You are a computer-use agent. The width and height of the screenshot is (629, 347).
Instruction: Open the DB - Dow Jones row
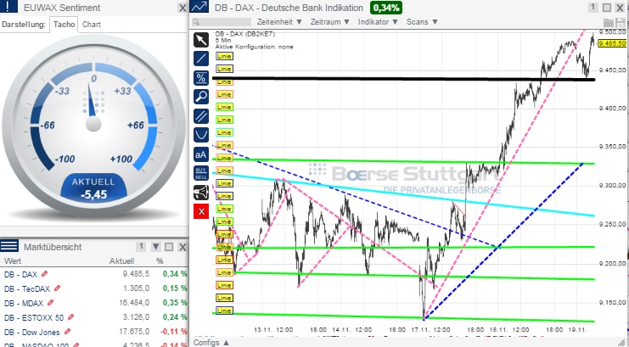tap(94, 333)
